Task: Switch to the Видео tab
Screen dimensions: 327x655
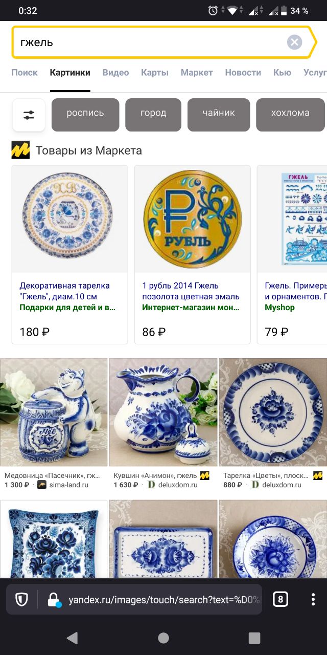Action: click(115, 73)
